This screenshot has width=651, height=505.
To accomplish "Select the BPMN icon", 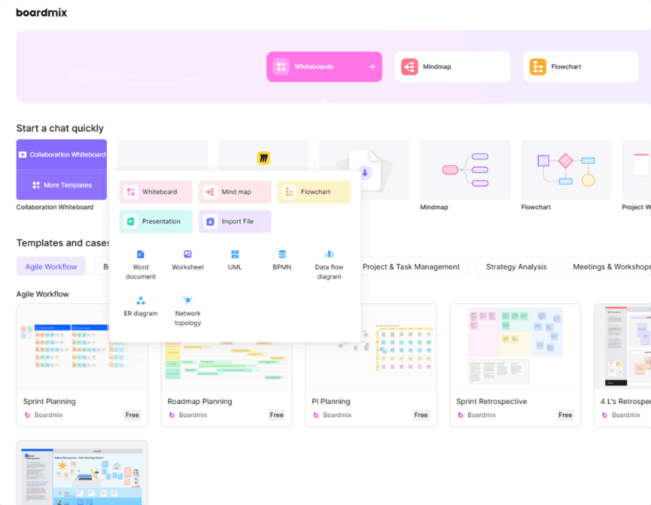I will [x=282, y=255].
